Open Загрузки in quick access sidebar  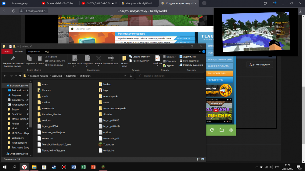pyautogui.click(x=16, y=95)
